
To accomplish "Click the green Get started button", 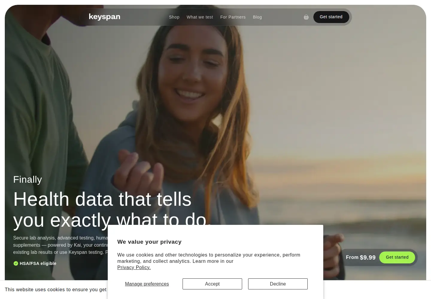I will pyautogui.click(x=397, y=257).
